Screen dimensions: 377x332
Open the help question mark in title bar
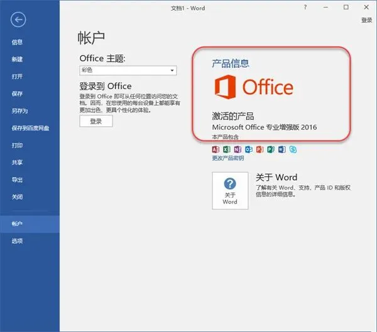coord(305,7)
